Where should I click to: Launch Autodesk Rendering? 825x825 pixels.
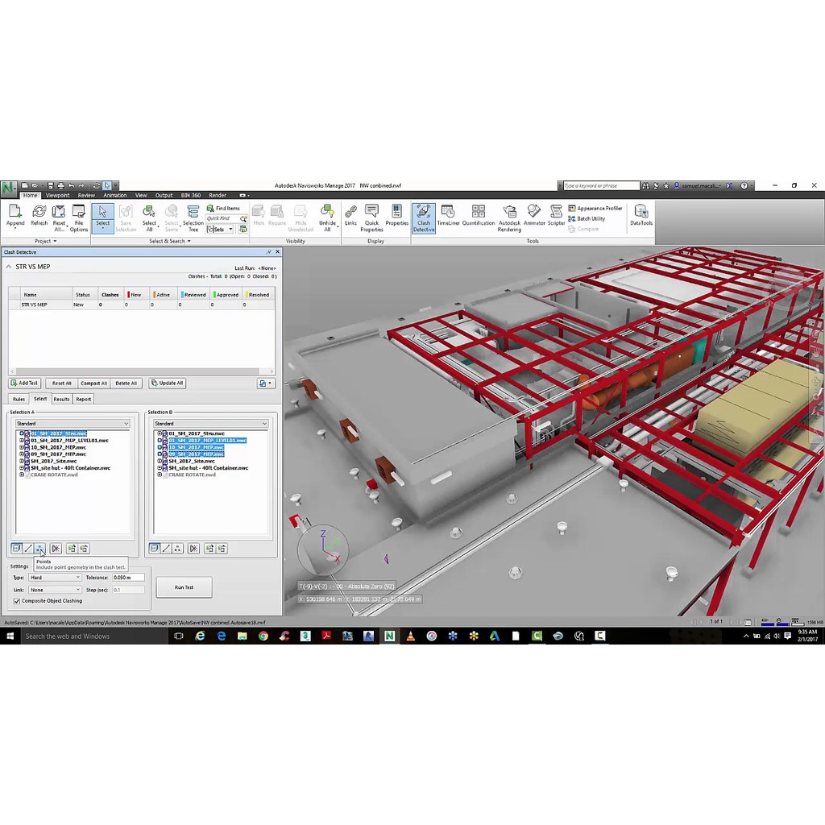509,218
